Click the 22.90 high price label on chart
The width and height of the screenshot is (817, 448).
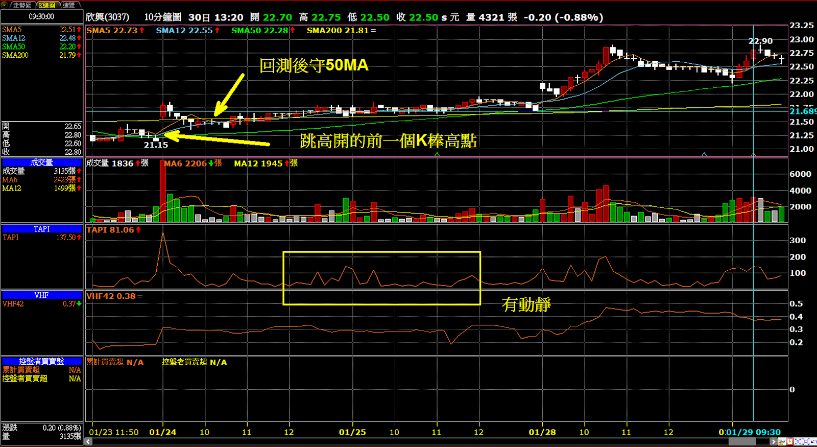coord(760,41)
